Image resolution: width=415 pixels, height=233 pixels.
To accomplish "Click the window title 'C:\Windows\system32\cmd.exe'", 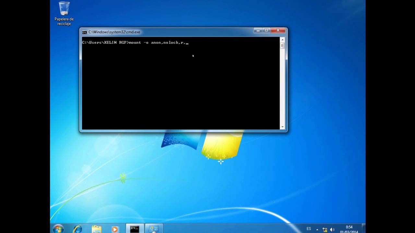I will tap(114, 32).
